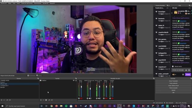Click JUEGO PC volume fader
Image resolution: width=192 pixels, height=108 pixels.
point(90,88)
